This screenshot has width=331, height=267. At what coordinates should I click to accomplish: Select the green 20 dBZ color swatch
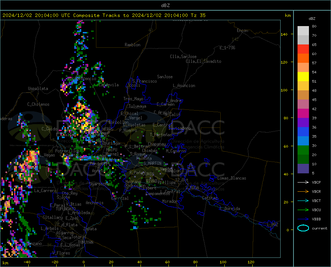point(303,150)
